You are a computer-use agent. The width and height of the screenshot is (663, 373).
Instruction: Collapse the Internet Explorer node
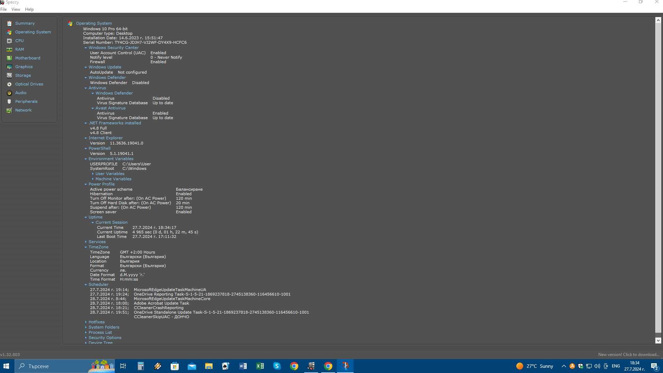86,138
